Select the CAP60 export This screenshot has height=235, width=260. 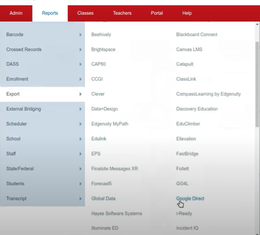click(98, 64)
